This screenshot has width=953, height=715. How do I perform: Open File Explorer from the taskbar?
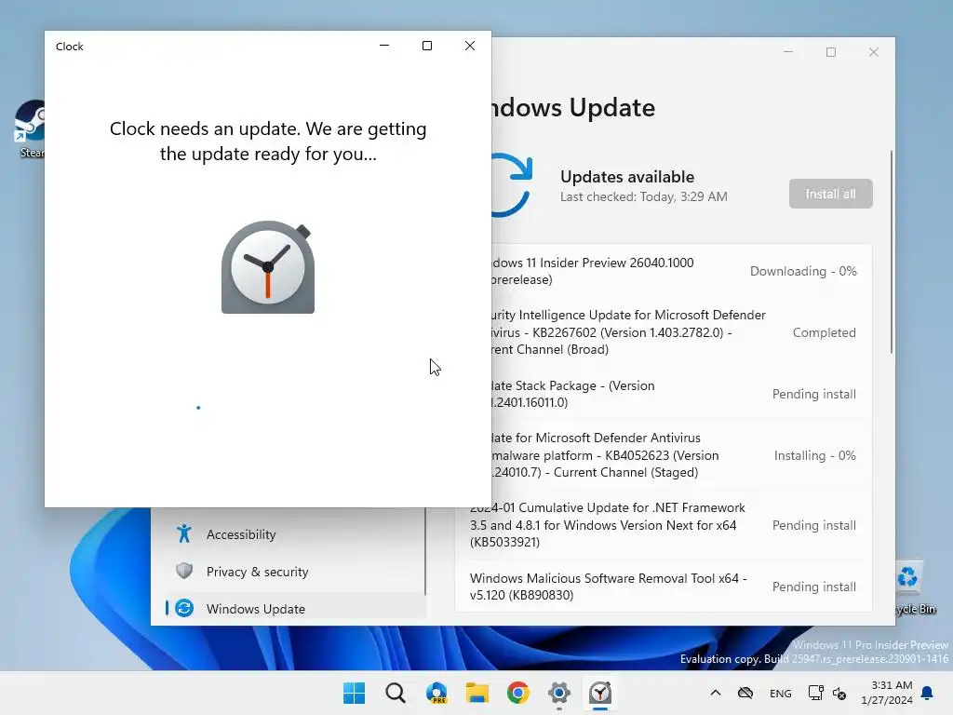(x=477, y=693)
